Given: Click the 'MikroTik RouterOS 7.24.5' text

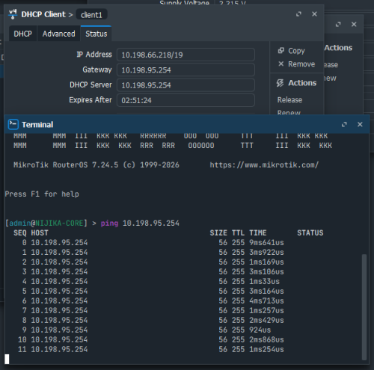Looking at the screenshot, I should (x=66, y=165).
